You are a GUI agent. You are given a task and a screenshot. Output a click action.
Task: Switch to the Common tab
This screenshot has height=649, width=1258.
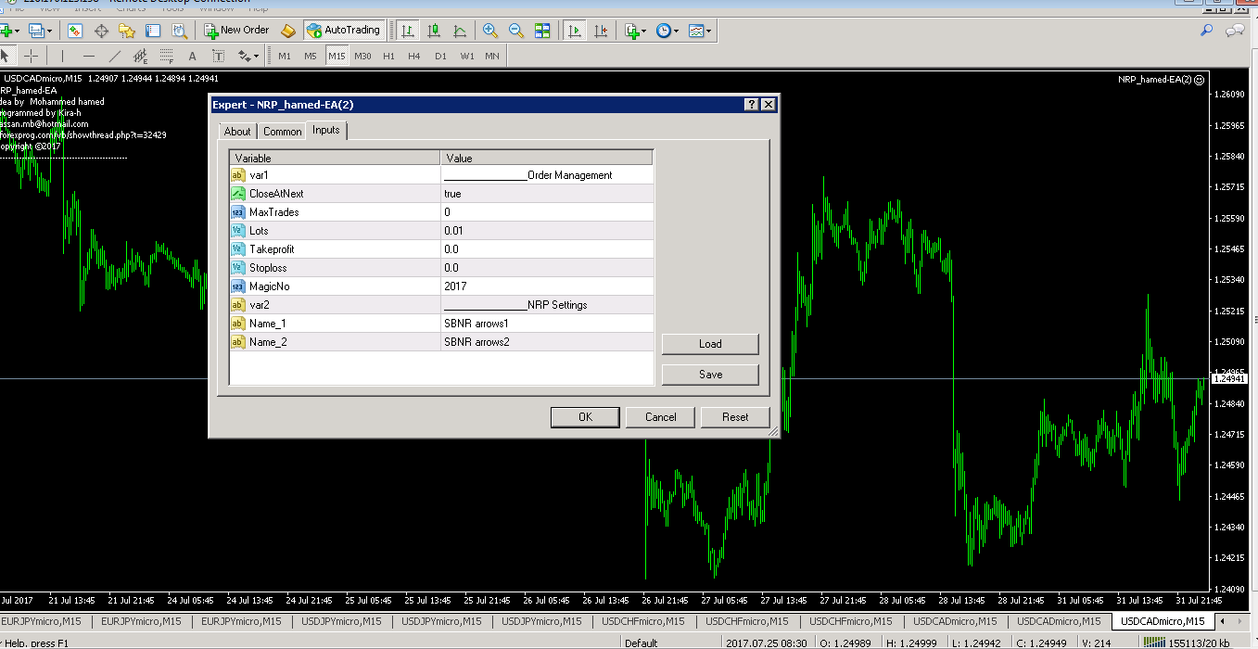[x=282, y=132]
